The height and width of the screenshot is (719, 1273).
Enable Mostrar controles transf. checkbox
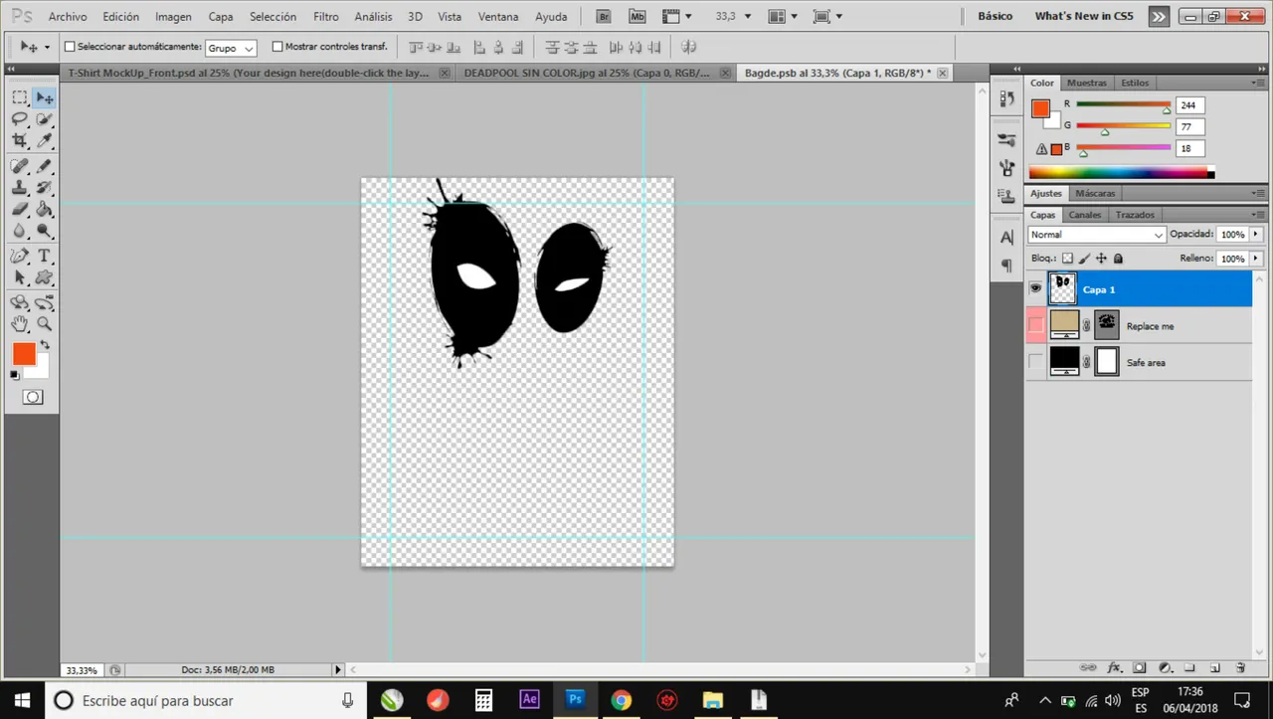click(277, 47)
